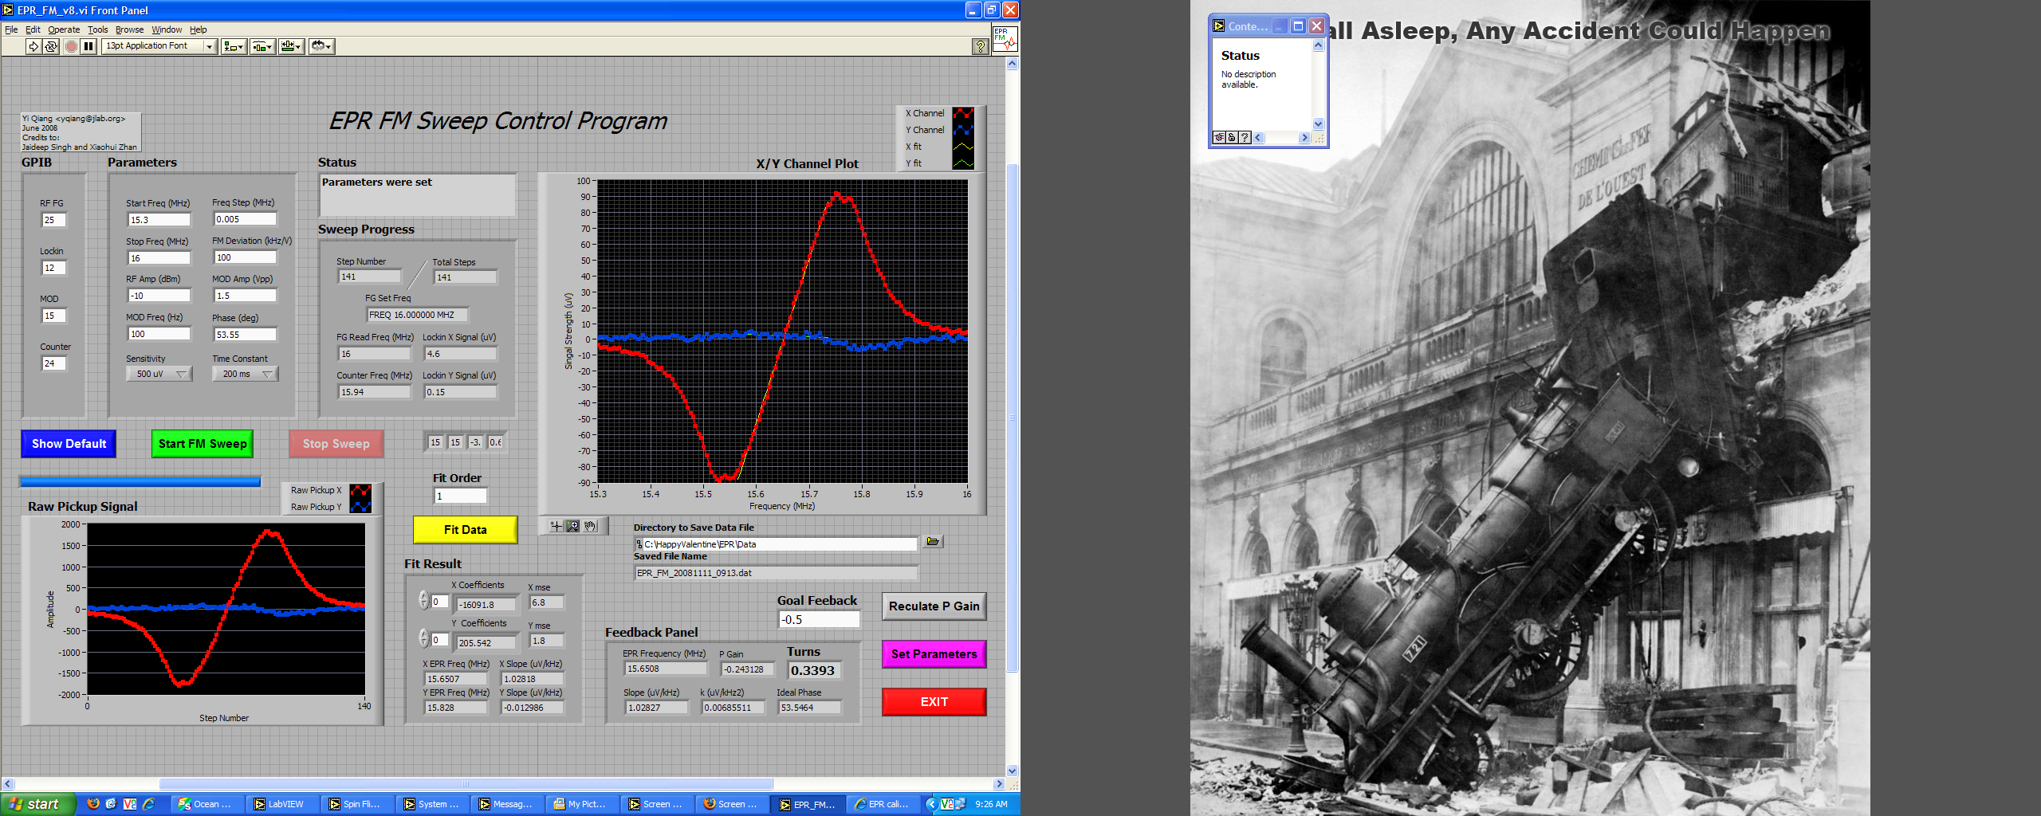Open the Operate menu

point(64,29)
